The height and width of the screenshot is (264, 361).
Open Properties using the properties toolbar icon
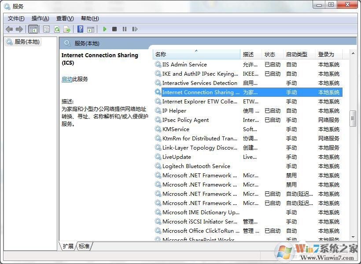coord(46,29)
